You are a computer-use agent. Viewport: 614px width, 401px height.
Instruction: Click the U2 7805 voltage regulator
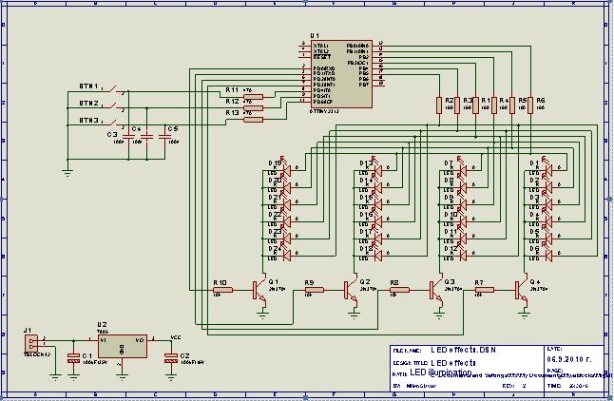(x=123, y=346)
